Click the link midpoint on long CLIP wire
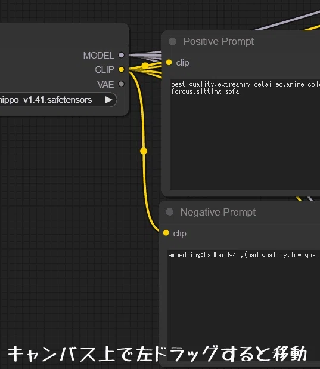Screen dimensions: 320x369 pyautogui.click(x=144, y=151)
